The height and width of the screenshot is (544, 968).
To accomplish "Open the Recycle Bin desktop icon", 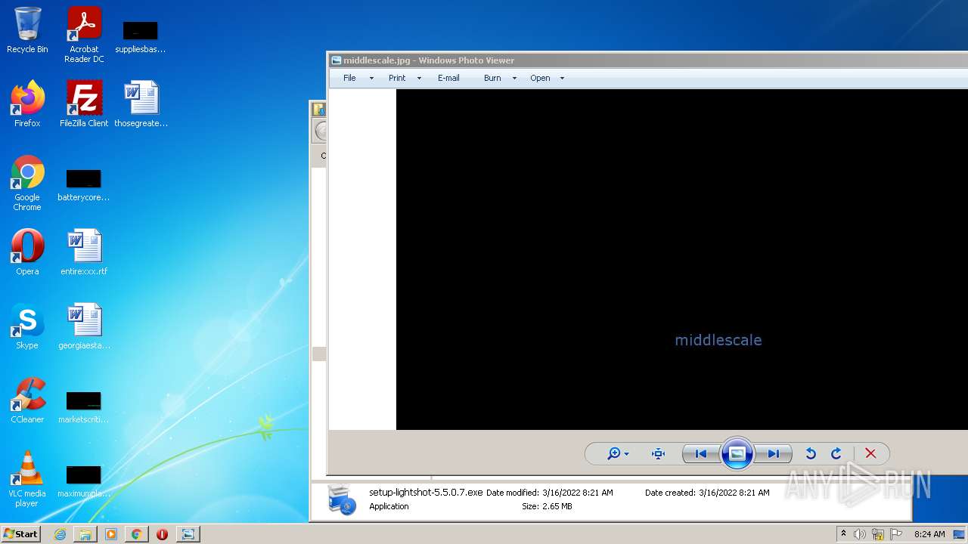I will [27, 30].
